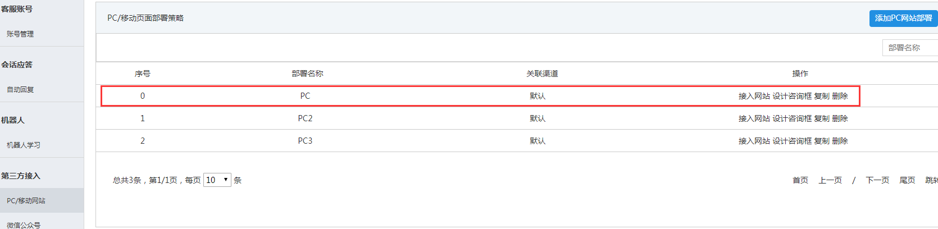Select 自动回复 in the sidebar
The height and width of the screenshot is (229, 938).
coord(20,89)
